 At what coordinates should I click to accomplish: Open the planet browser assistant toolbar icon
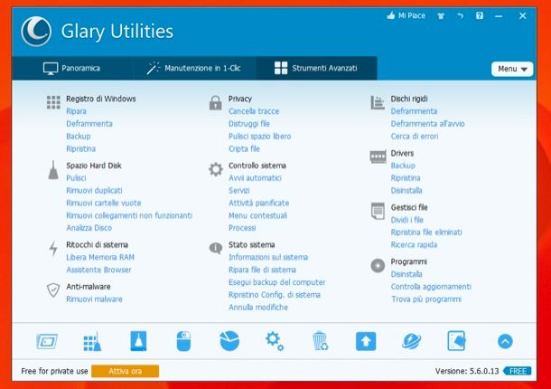tap(411, 341)
